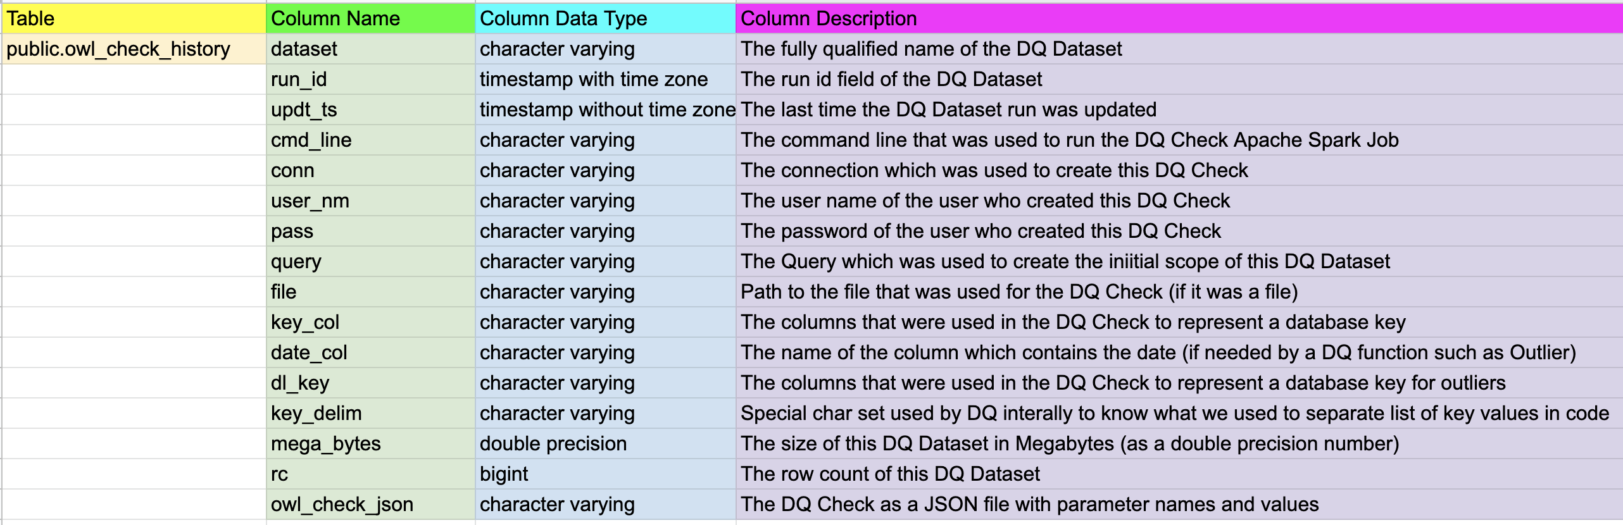Select the dataset column name cell
Screen dimensions: 1623x525
point(370,49)
